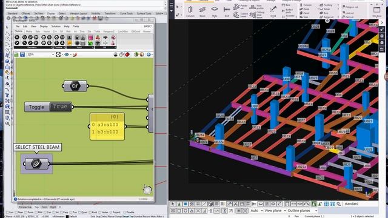Click panel row 'b3:b100'
Screen dimensions: 388x218
point(107,132)
